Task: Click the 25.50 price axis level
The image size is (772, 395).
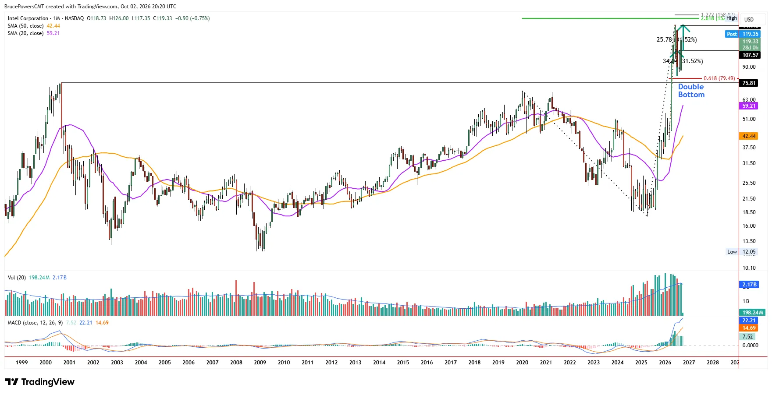Action: coord(749,183)
